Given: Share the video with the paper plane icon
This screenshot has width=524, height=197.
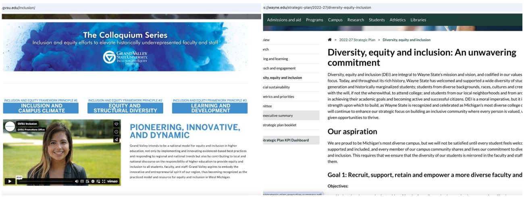Looking at the screenshot, I should pos(116,139).
